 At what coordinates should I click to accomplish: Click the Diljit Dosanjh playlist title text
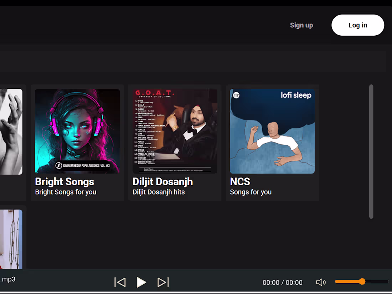tap(162, 182)
